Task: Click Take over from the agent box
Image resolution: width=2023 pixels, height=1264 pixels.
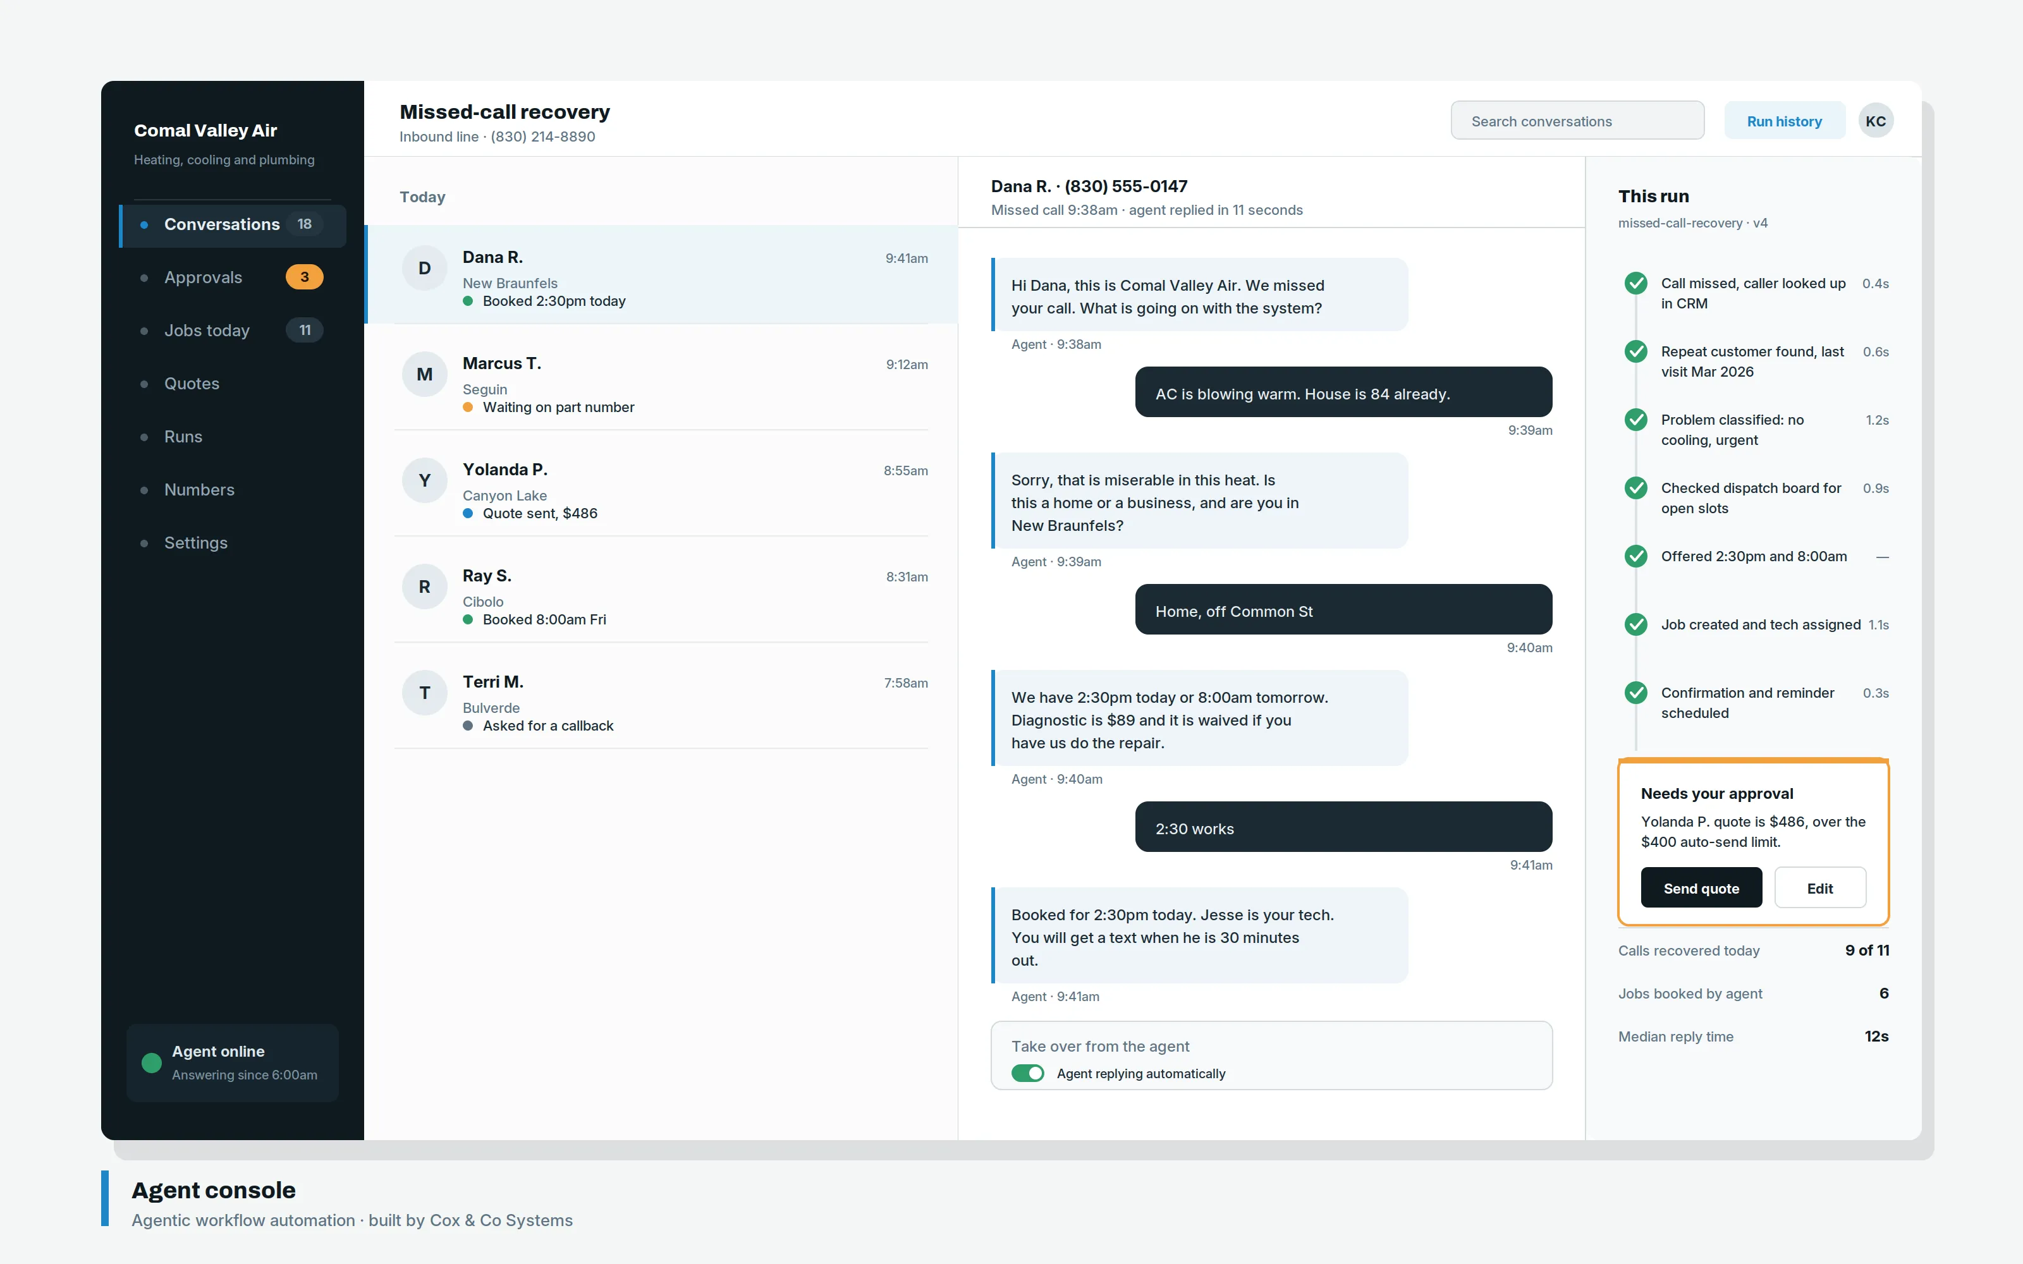Action: tap(1271, 1055)
